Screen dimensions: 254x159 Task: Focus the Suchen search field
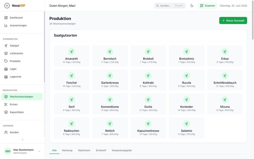click(170, 6)
